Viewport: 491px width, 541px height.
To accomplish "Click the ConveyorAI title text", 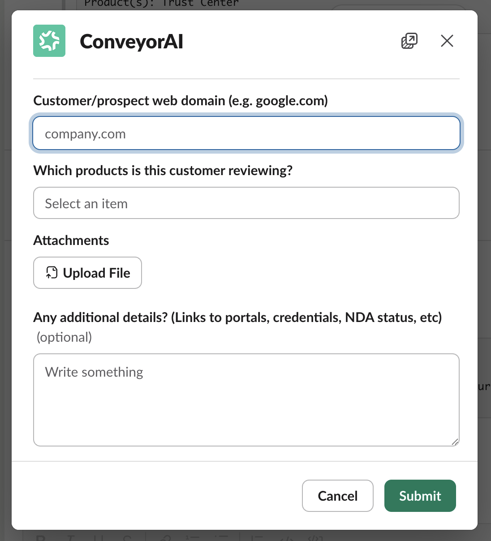I will [131, 41].
